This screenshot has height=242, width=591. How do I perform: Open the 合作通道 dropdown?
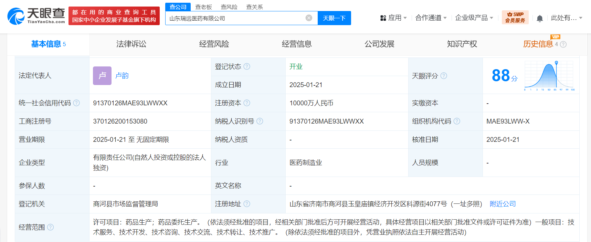[431, 18]
